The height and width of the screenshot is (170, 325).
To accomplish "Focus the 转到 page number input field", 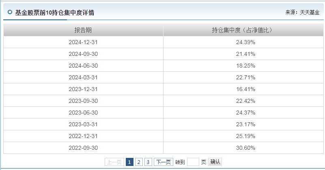I will [193, 162].
